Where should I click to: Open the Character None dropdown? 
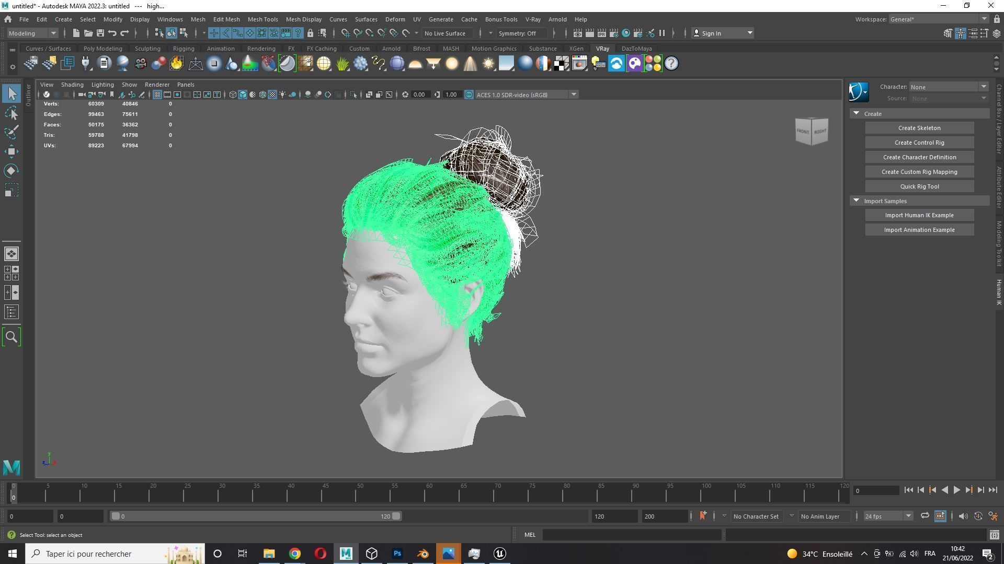tap(948, 87)
